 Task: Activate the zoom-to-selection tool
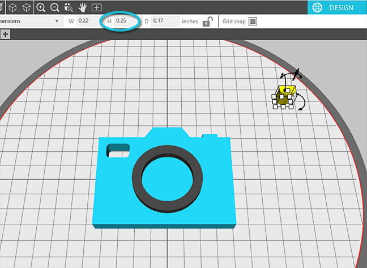tap(69, 8)
